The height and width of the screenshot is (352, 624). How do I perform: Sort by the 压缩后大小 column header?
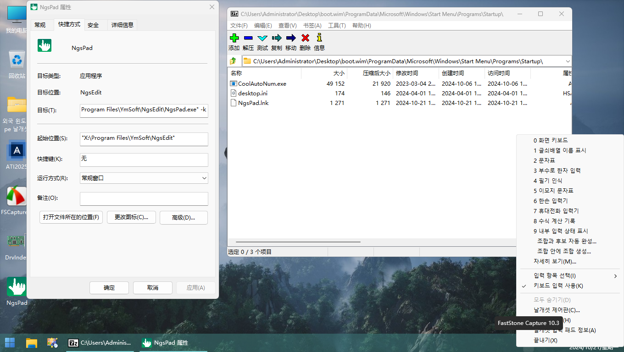point(370,73)
